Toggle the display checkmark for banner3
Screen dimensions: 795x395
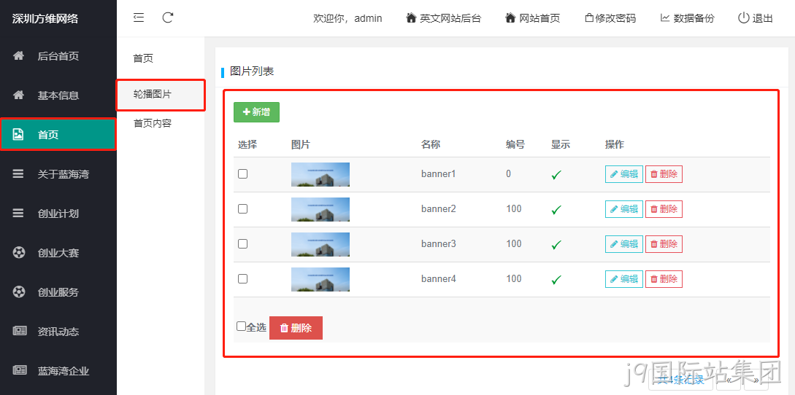point(557,245)
